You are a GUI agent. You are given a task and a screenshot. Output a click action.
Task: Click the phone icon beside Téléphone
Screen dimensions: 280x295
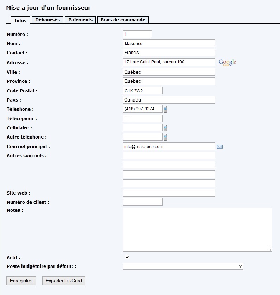165,109
